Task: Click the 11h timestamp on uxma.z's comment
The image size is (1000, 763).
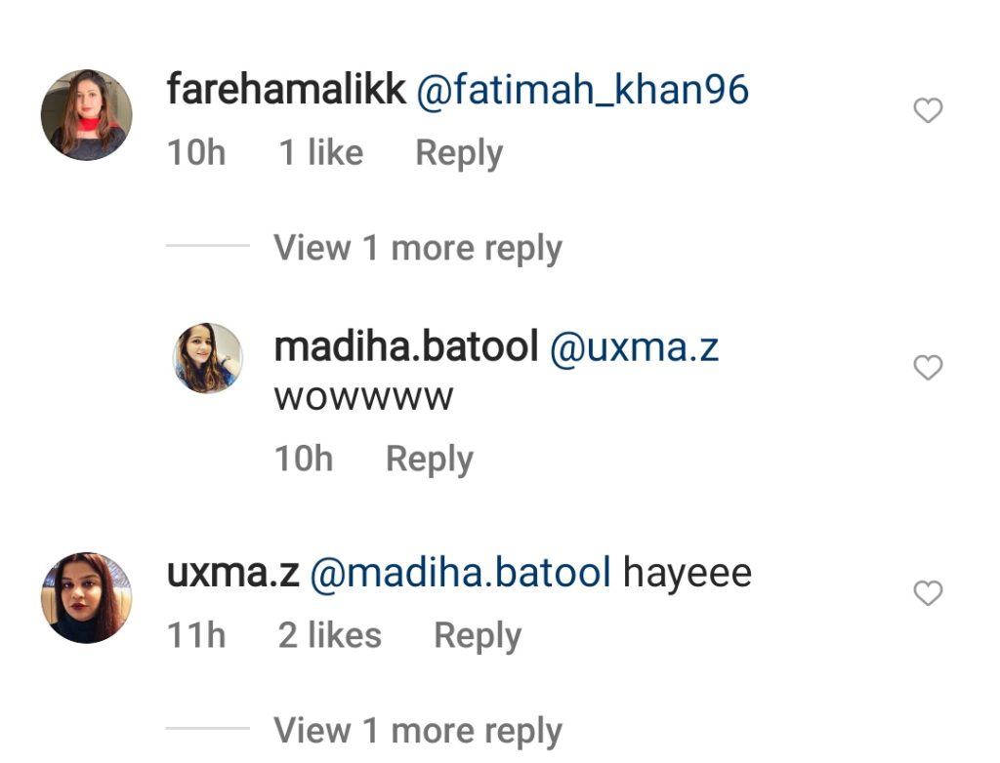Action: click(x=196, y=635)
